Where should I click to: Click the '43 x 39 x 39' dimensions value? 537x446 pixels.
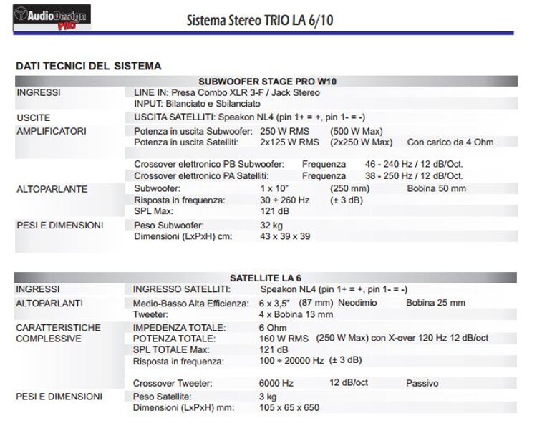(x=285, y=236)
